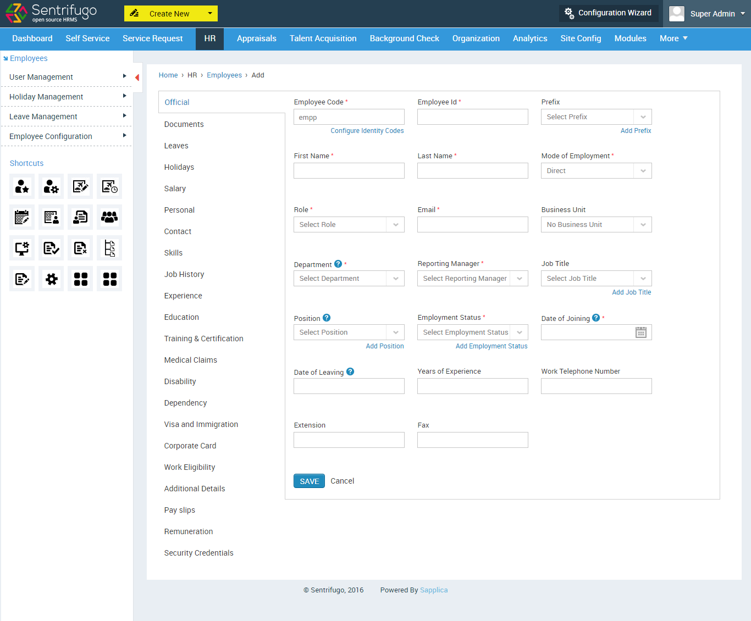This screenshot has width=751, height=621.
Task: Open the Self Service menu
Action: [87, 38]
